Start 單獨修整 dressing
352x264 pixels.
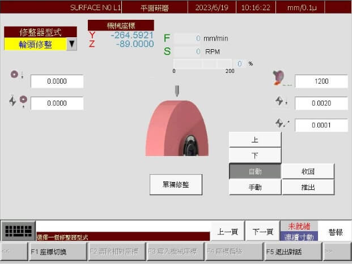(x=176, y=184)
